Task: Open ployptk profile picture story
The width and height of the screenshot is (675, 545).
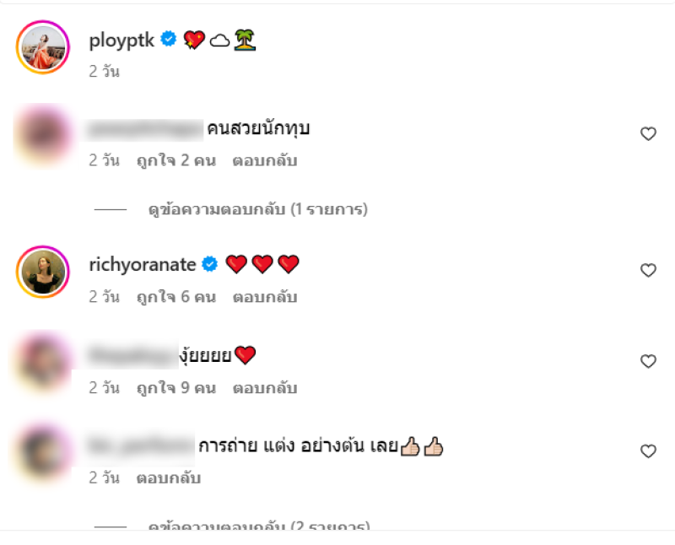Action: (43, 47)
